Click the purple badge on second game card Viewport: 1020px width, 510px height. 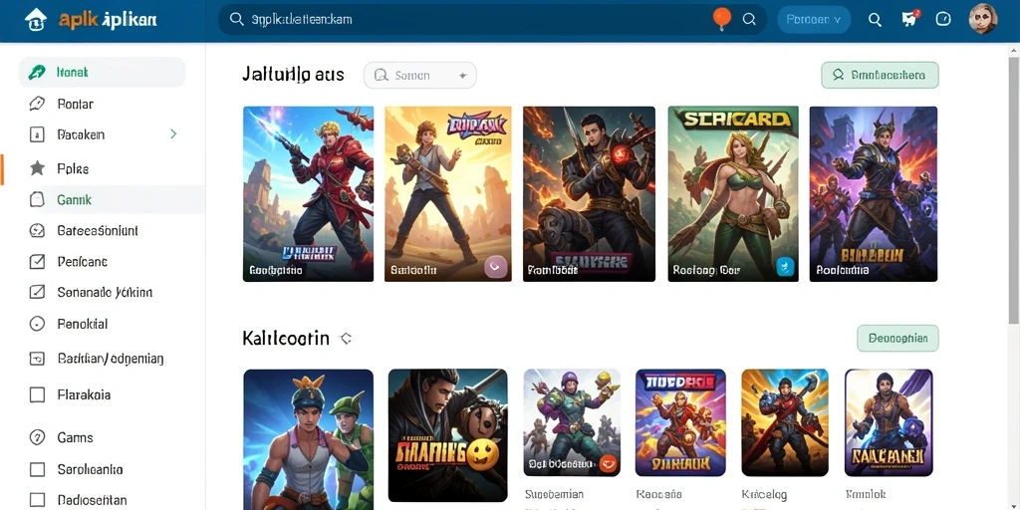[496, 267]
